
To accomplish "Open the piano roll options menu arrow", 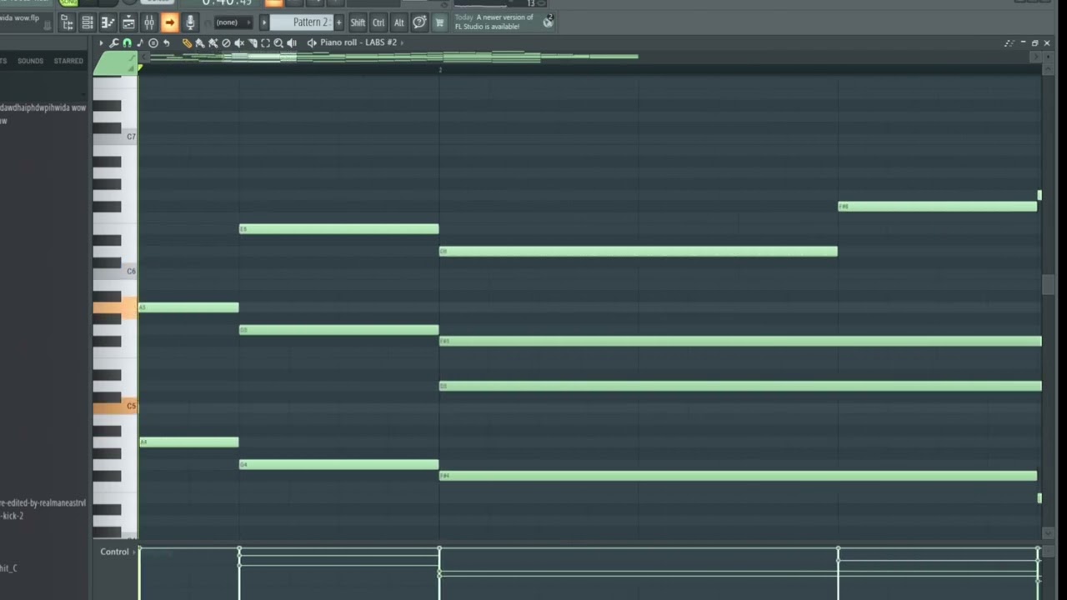I will pos(101,42).
